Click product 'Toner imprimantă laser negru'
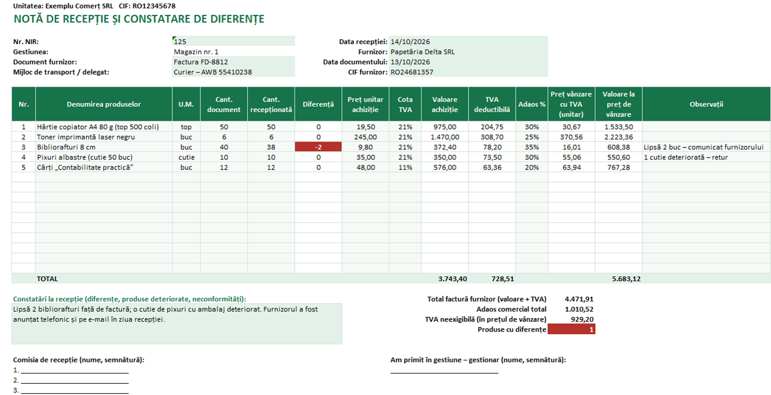The height and width of the screenshot is (395, 771). tap(104, 137)
